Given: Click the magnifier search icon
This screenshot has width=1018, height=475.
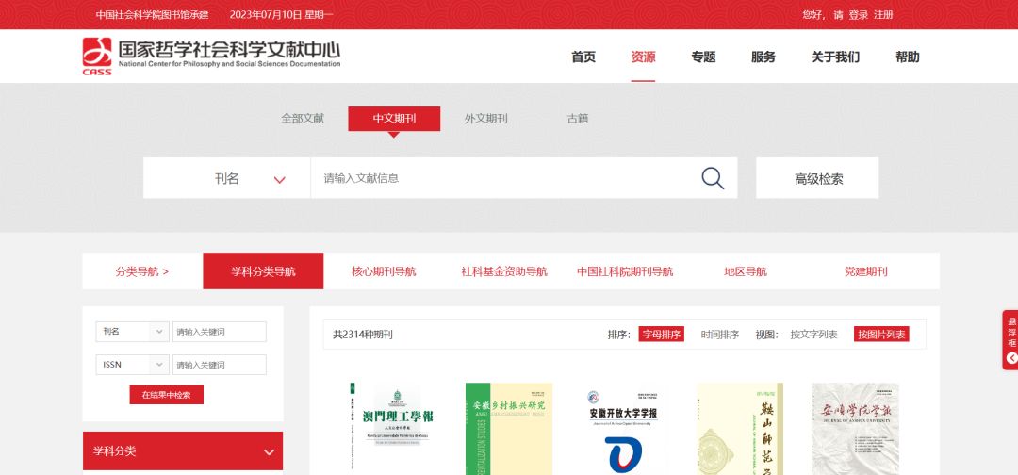Looking at the screenshot, I should coord(713,178).
